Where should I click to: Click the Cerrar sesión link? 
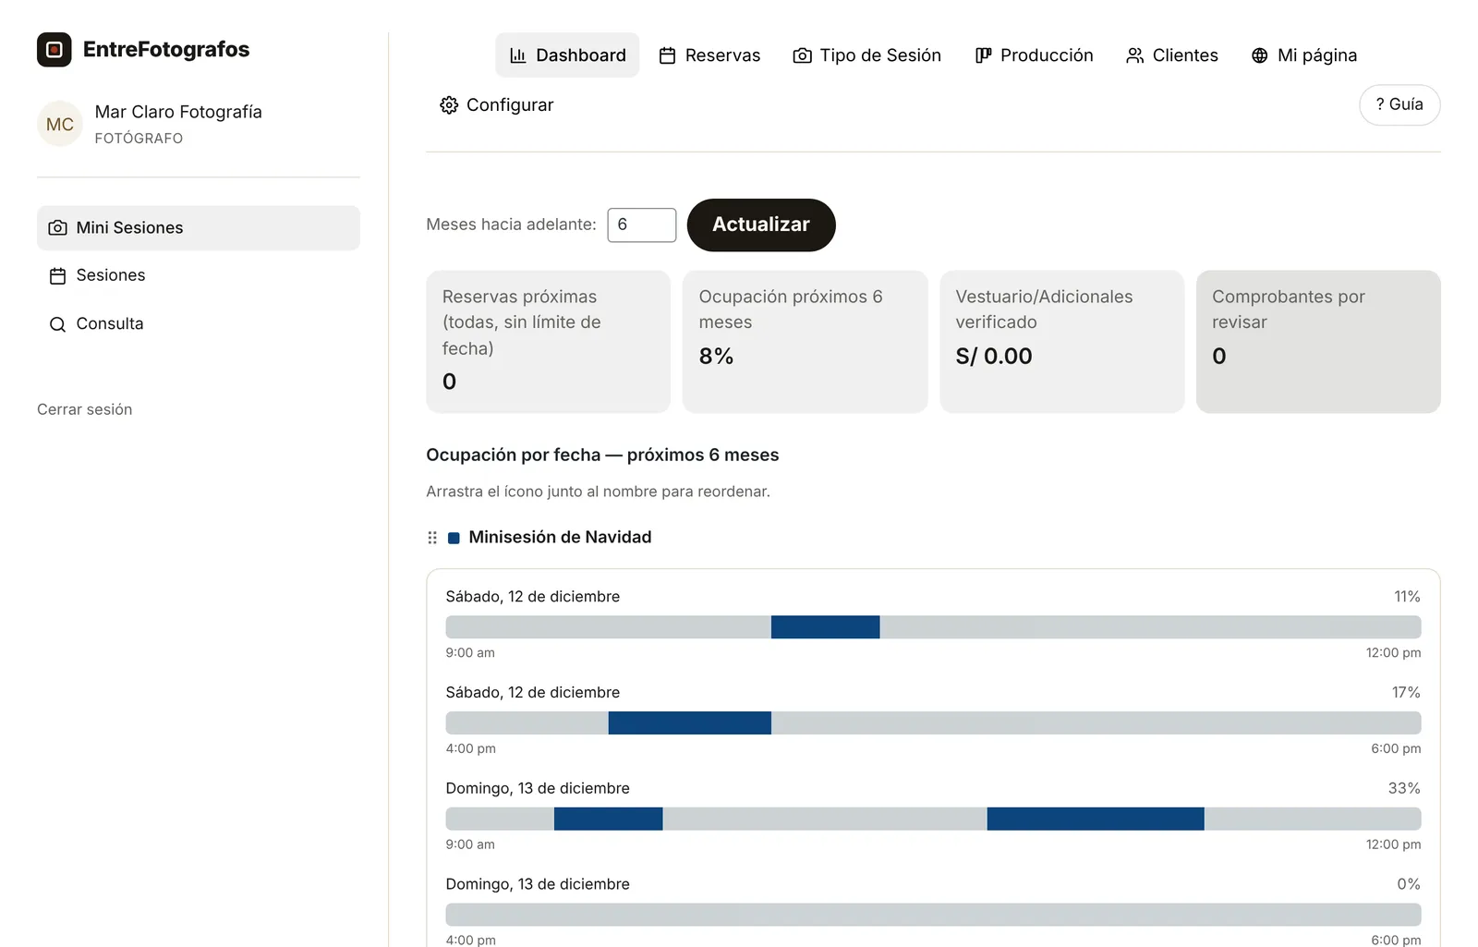pyautogui.click(x=85, y=409)
